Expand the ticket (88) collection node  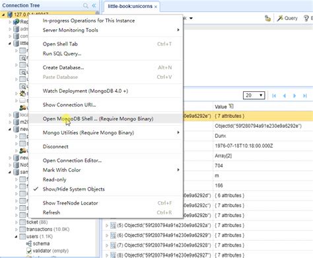coord(17,222)
